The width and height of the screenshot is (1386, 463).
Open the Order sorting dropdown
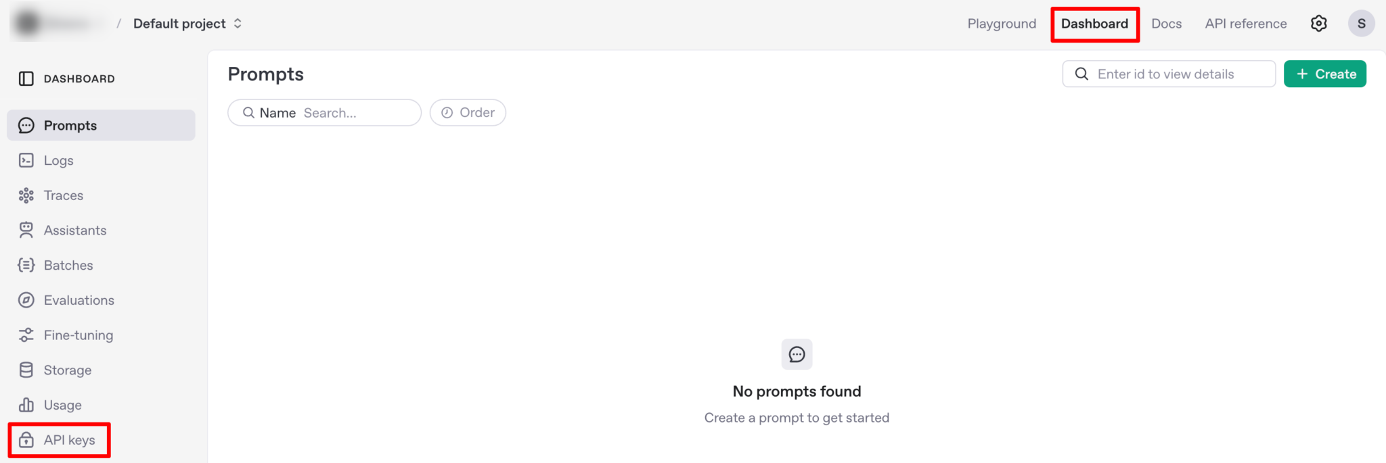pos(468,113)
